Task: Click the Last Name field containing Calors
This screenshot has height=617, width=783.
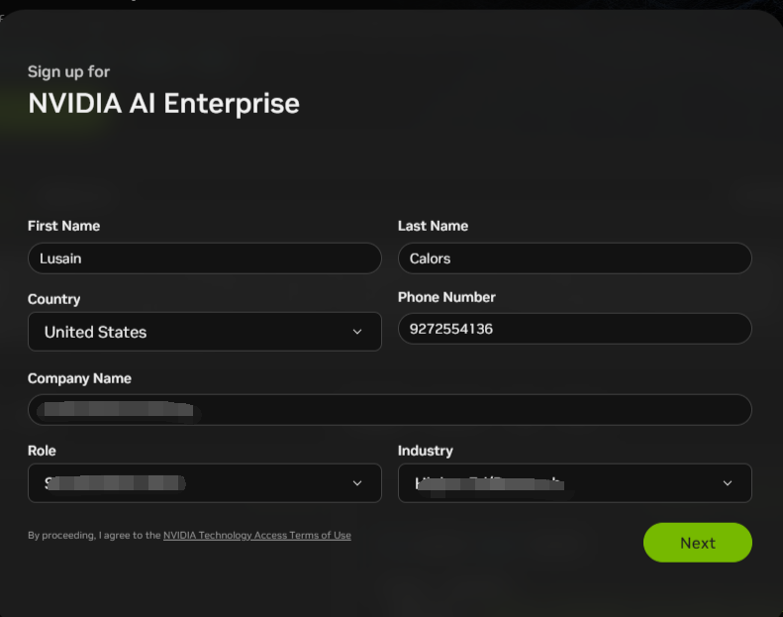Action: [x=574, y=258]
